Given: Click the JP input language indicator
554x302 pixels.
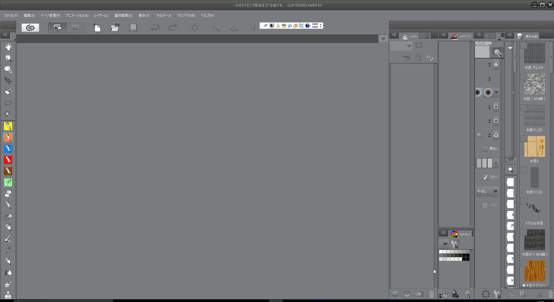Looking at the screenshot, I should [x=265, y=26].
